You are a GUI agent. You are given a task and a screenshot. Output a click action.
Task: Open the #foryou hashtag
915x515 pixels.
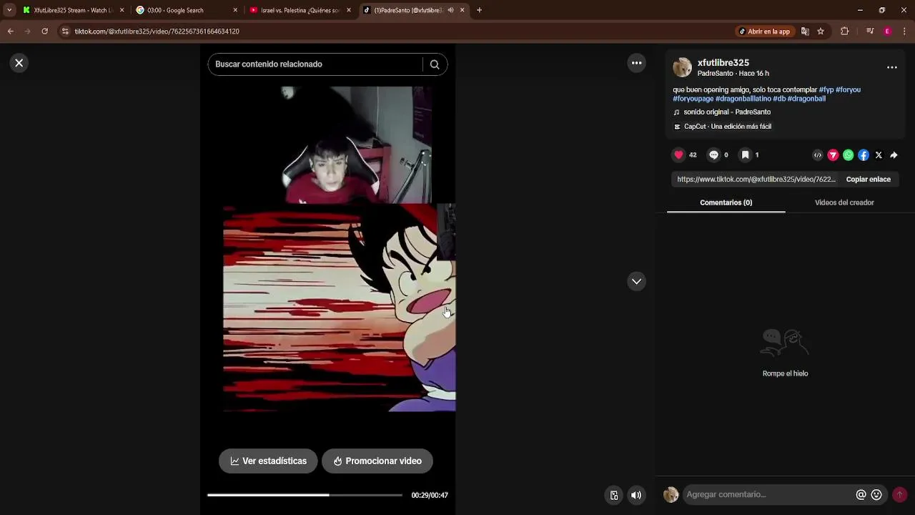[848, 90]
